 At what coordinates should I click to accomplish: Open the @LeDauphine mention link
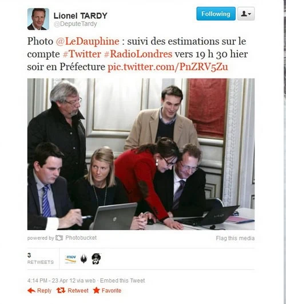(88, 41)
